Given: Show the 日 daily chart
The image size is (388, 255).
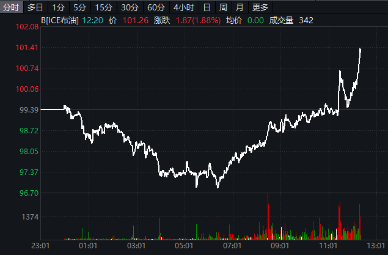Looking at the screenshot, I should [x=207, y=7].
